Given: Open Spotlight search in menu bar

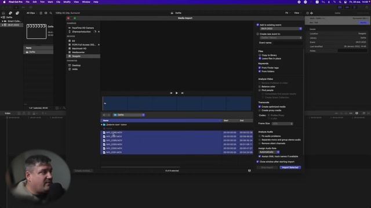Looking at the screenshot, I should coord(340,2).
